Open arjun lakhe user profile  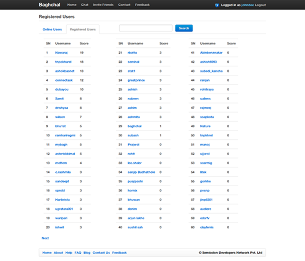(x=136, y=218)
